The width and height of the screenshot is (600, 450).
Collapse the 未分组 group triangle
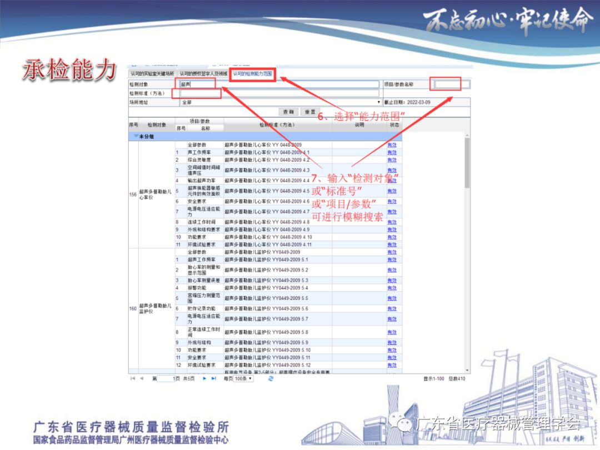click(136, 136)
